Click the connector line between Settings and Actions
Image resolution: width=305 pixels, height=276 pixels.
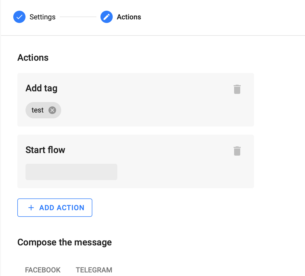click(78, 17)
